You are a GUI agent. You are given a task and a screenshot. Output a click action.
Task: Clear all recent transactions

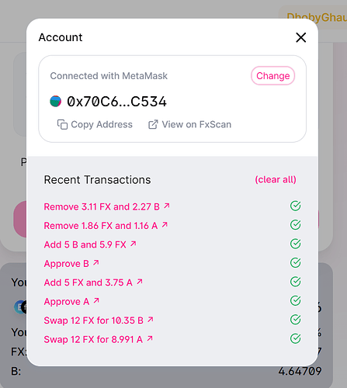coord(276,179)
